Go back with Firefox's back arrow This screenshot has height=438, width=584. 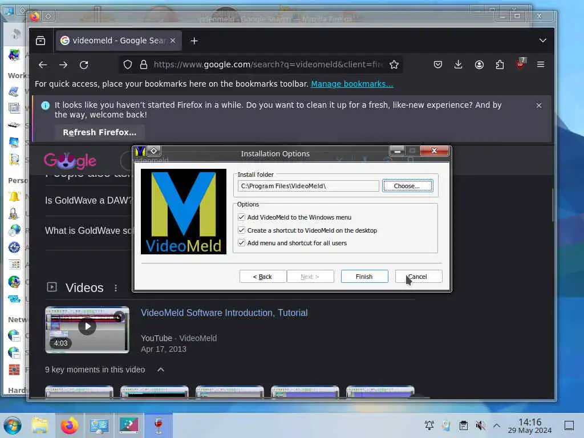coord(43,65)
